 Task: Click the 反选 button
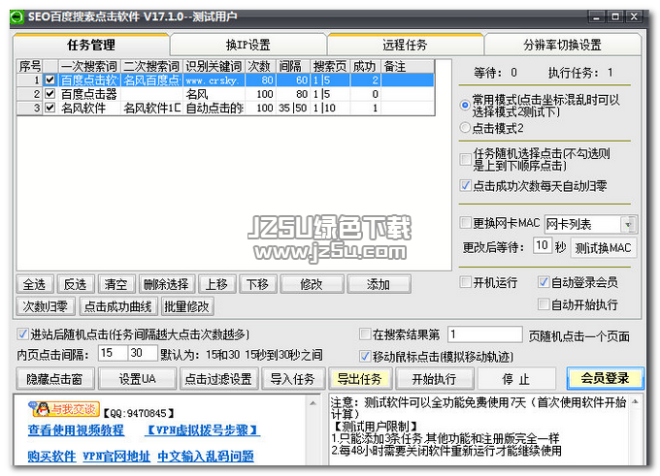(x=75, y=284)
